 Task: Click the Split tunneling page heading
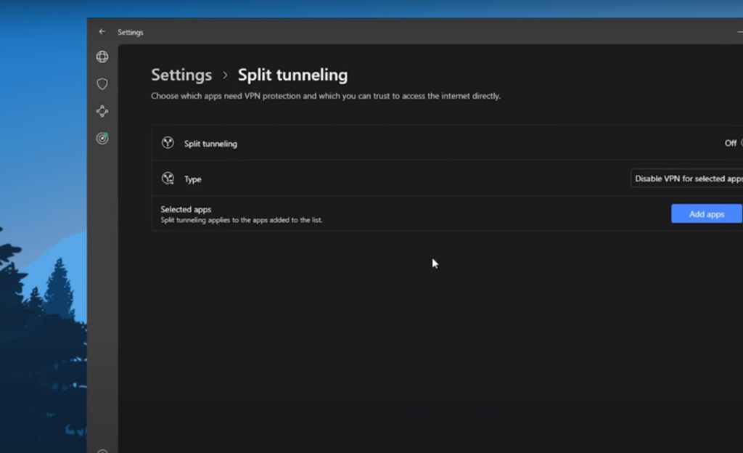point(292,75)
